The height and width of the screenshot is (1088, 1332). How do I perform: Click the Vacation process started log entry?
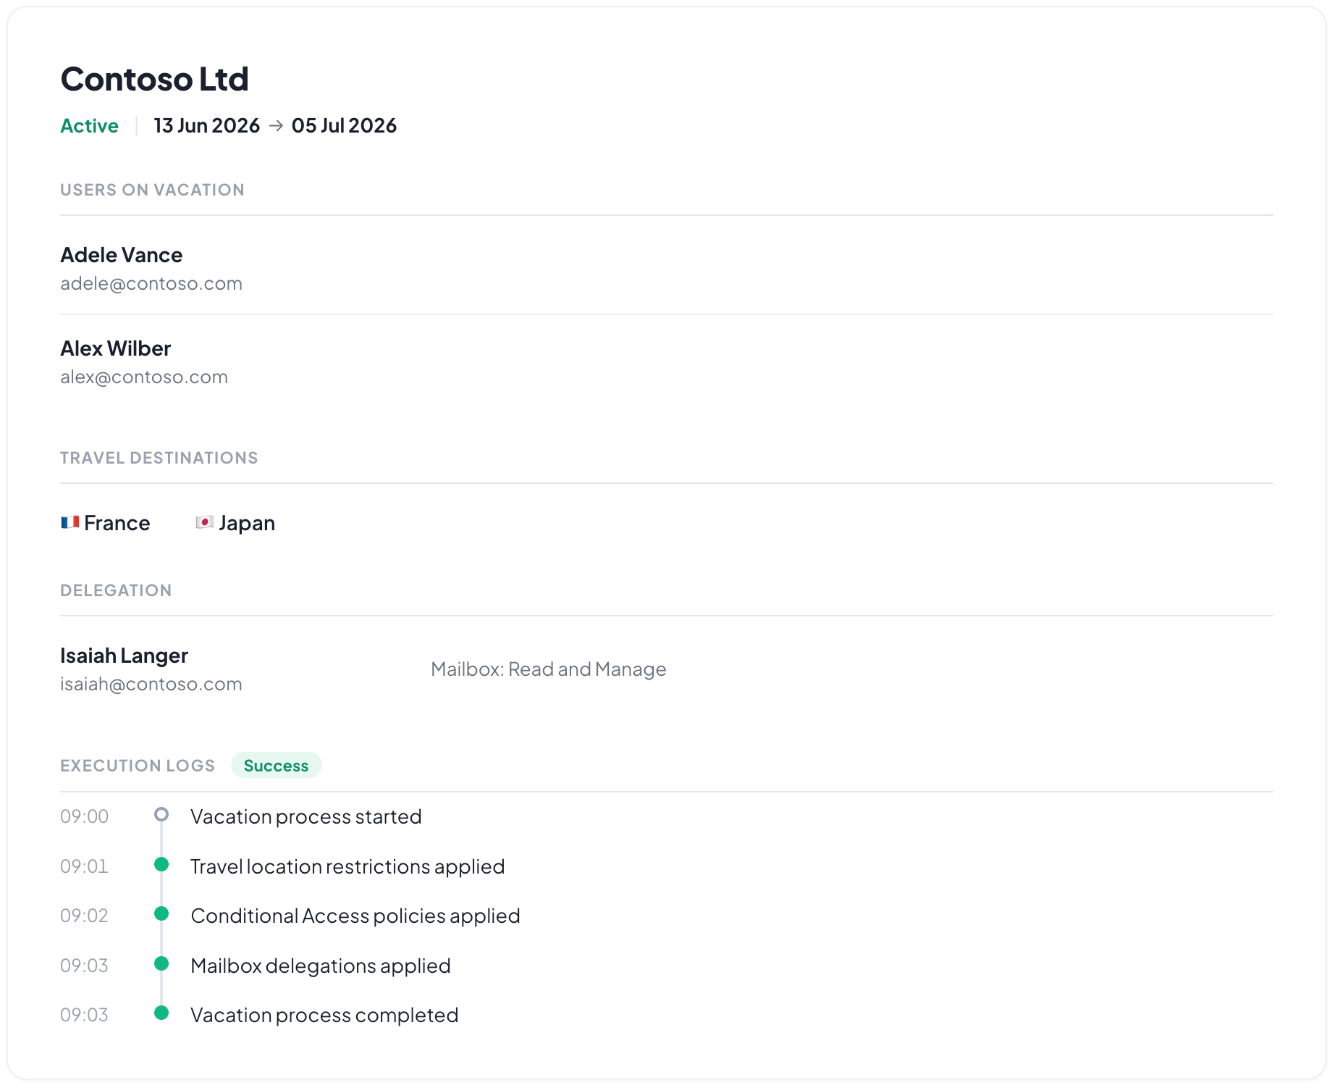[305, 816]
